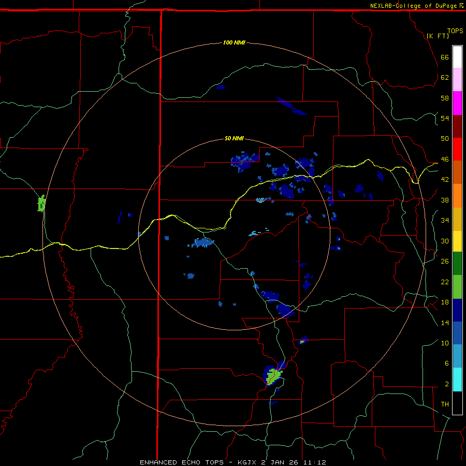Image resolution: width=466 pixels, height=466 pixels.
Task: Select the cyan legend band
Action: click(457, 379)
